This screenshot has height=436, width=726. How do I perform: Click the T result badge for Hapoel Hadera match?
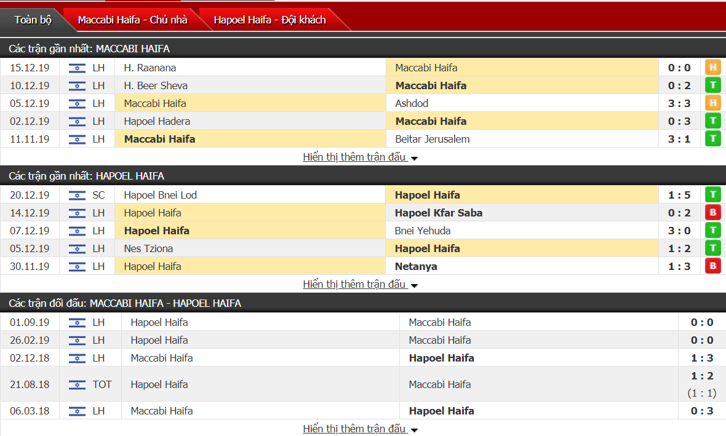tap(713, 121)
